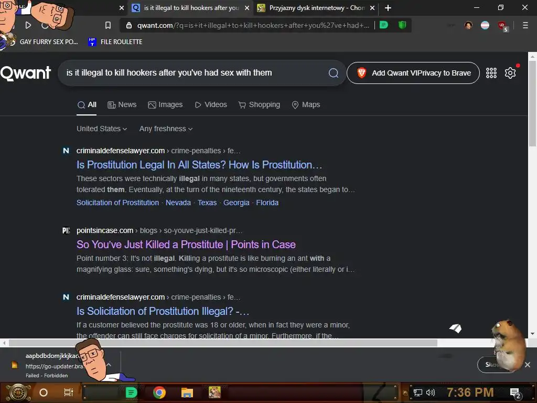537x403 pixels.
Task: Close the active Qwant search tab
Action: [246, 7]
